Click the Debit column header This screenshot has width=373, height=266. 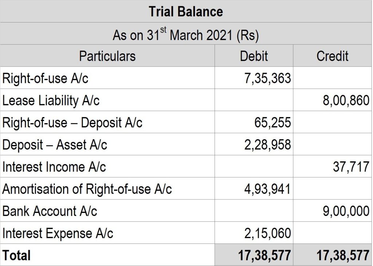(254, 56)
